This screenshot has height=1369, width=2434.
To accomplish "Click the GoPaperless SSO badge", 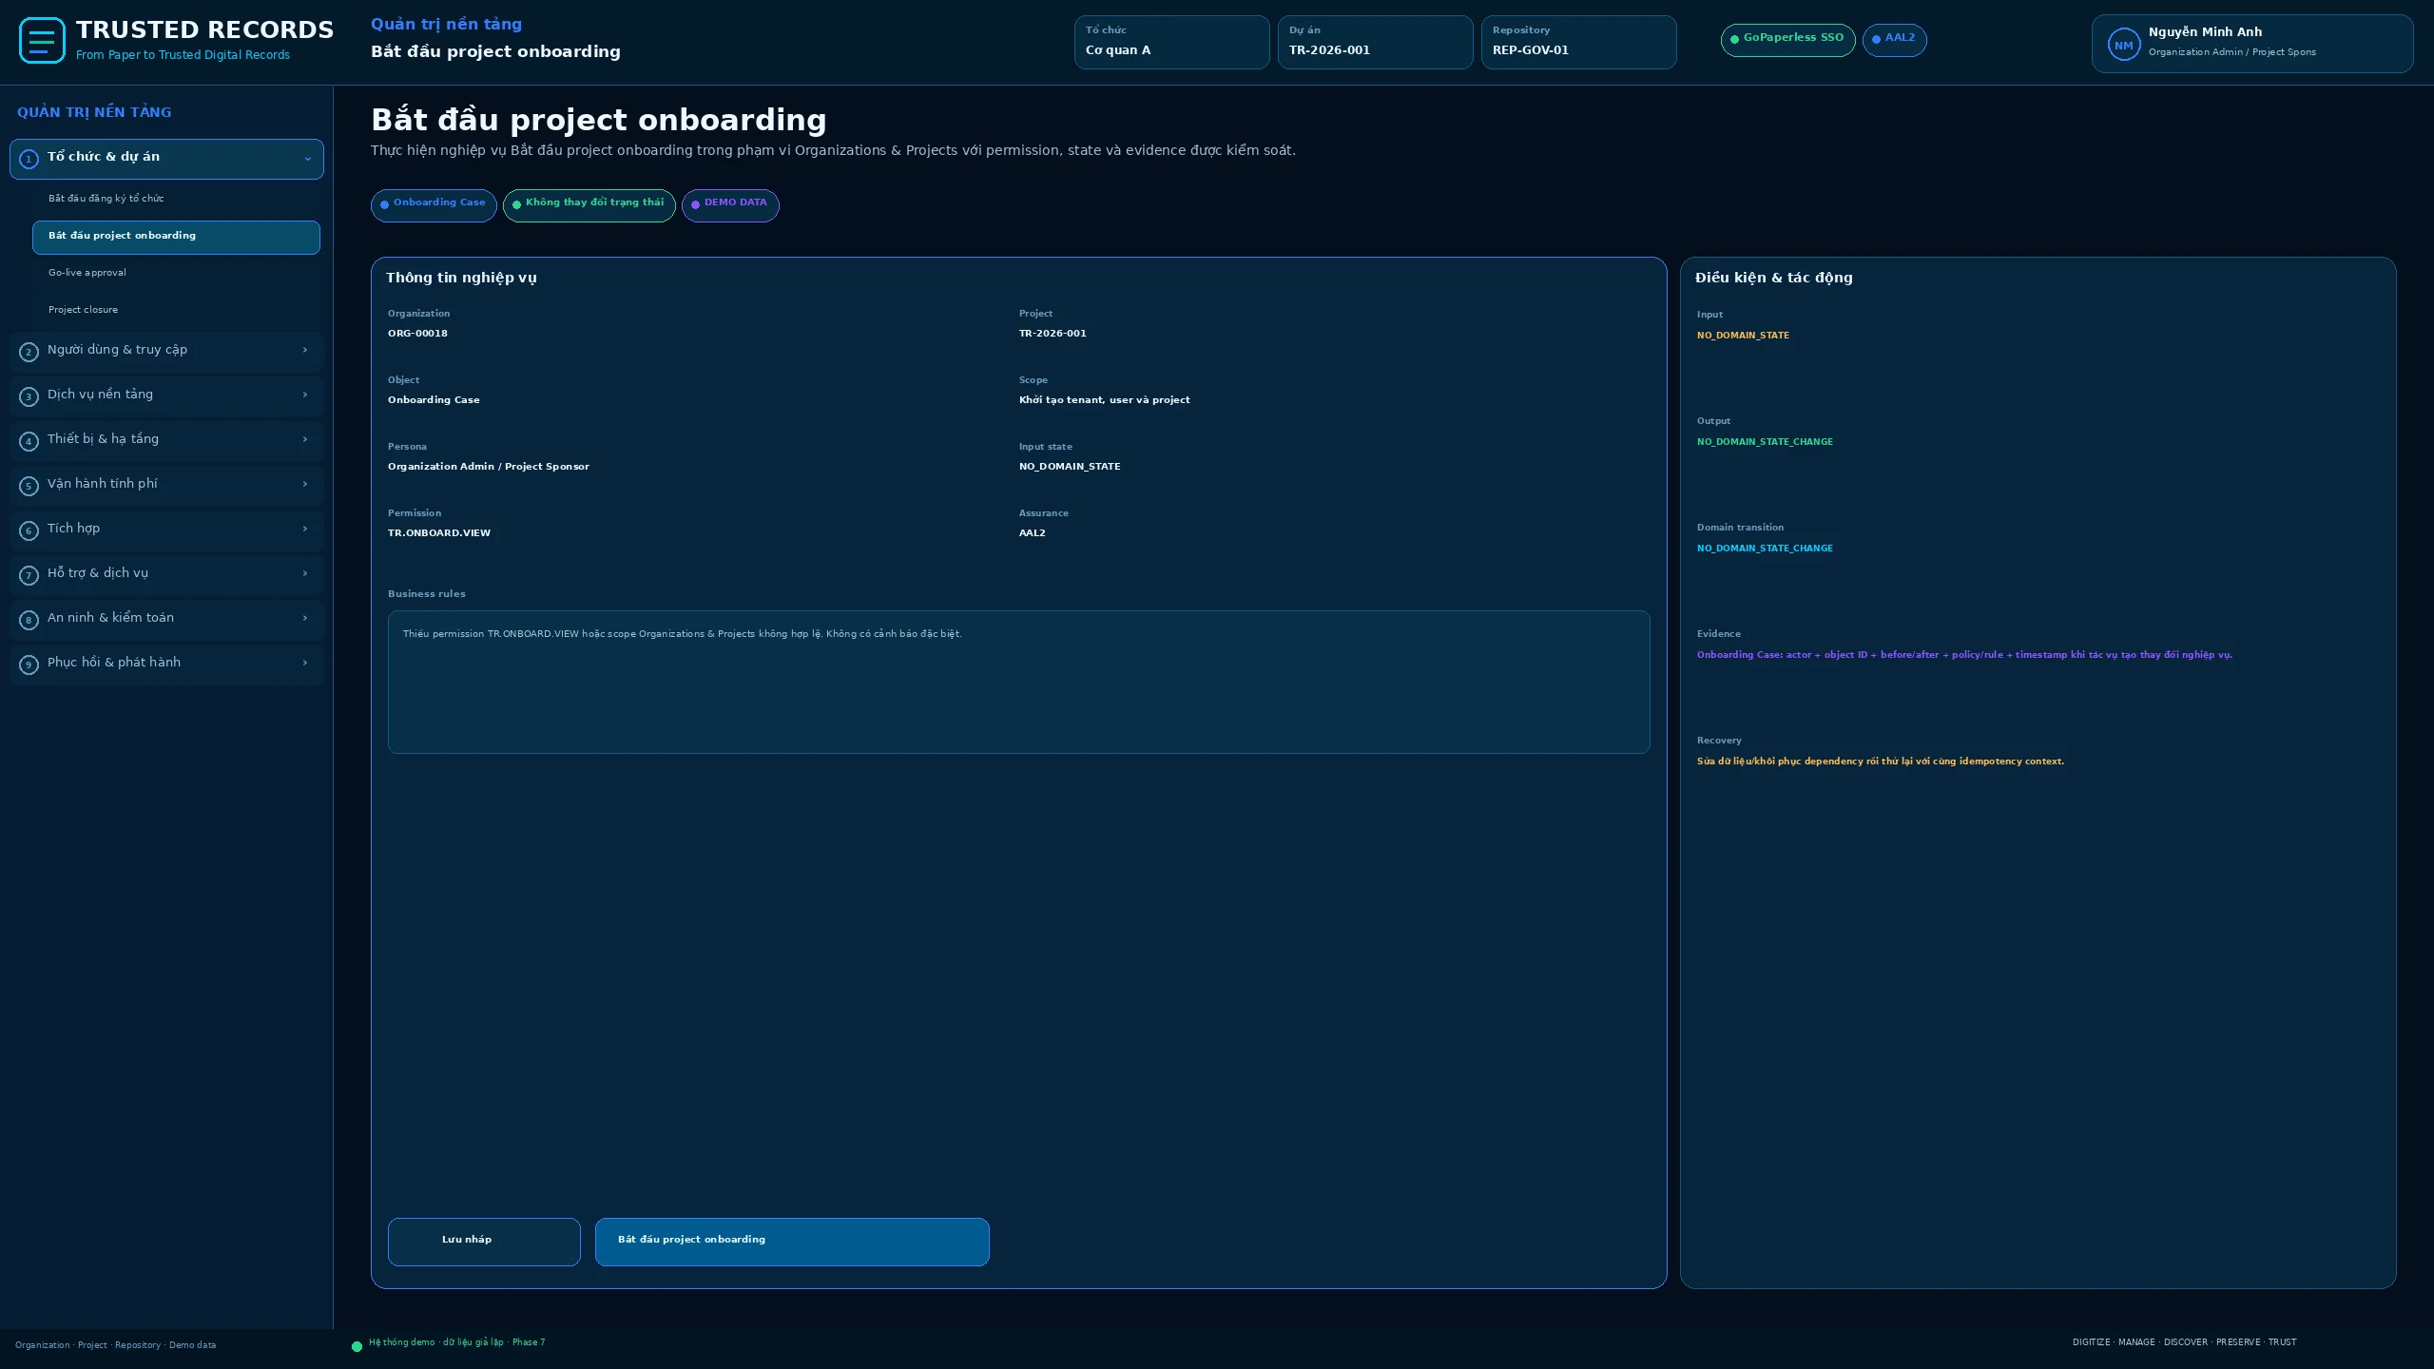I will [x=1787, y=40].
